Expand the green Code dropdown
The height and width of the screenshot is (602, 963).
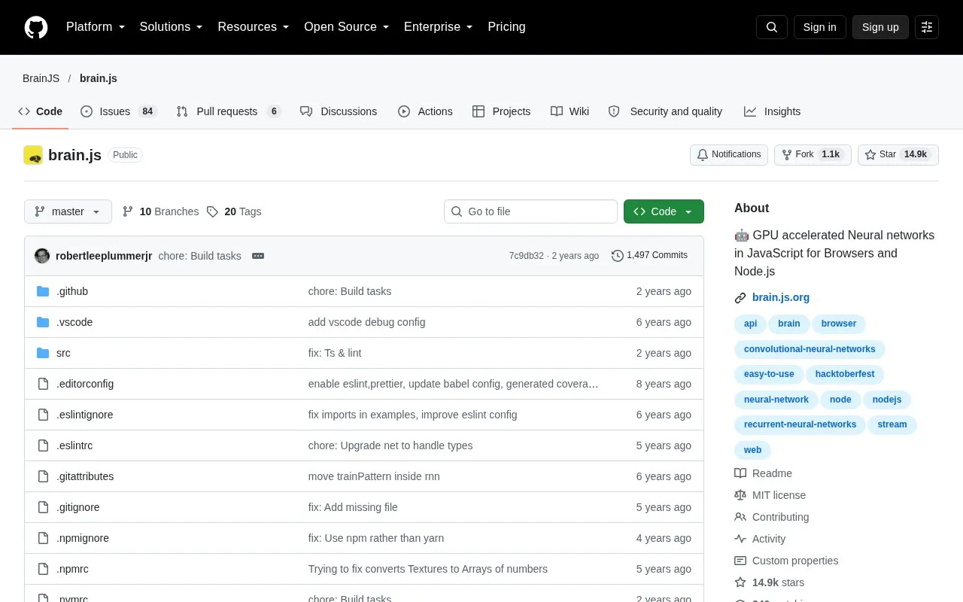click(x=664, y=211)
